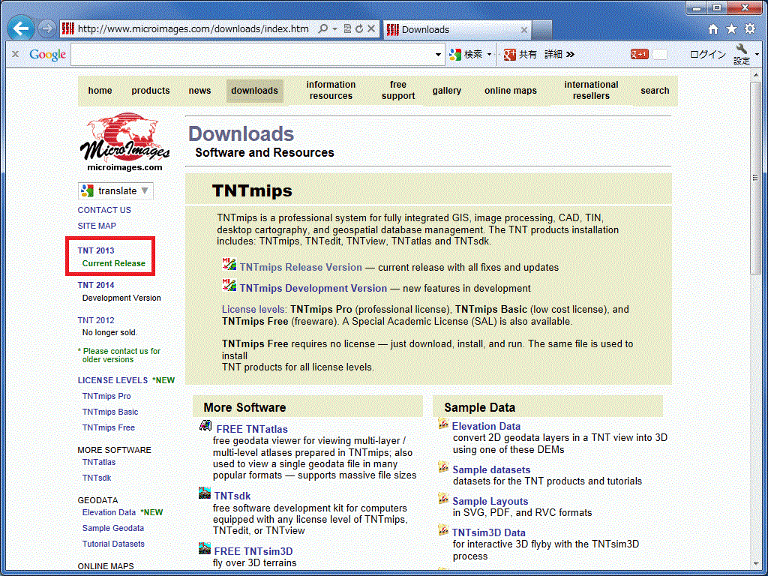
Task: Click sidebar Sample Geodata link
Action: pos(113,528)
